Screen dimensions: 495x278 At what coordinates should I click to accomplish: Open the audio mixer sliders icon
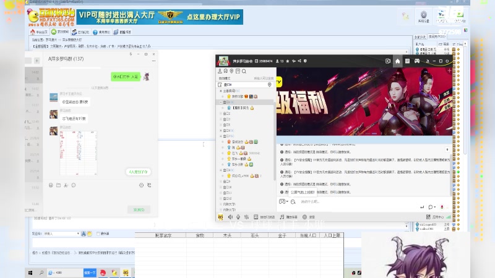pyautogui.click(x=246, y=217)
